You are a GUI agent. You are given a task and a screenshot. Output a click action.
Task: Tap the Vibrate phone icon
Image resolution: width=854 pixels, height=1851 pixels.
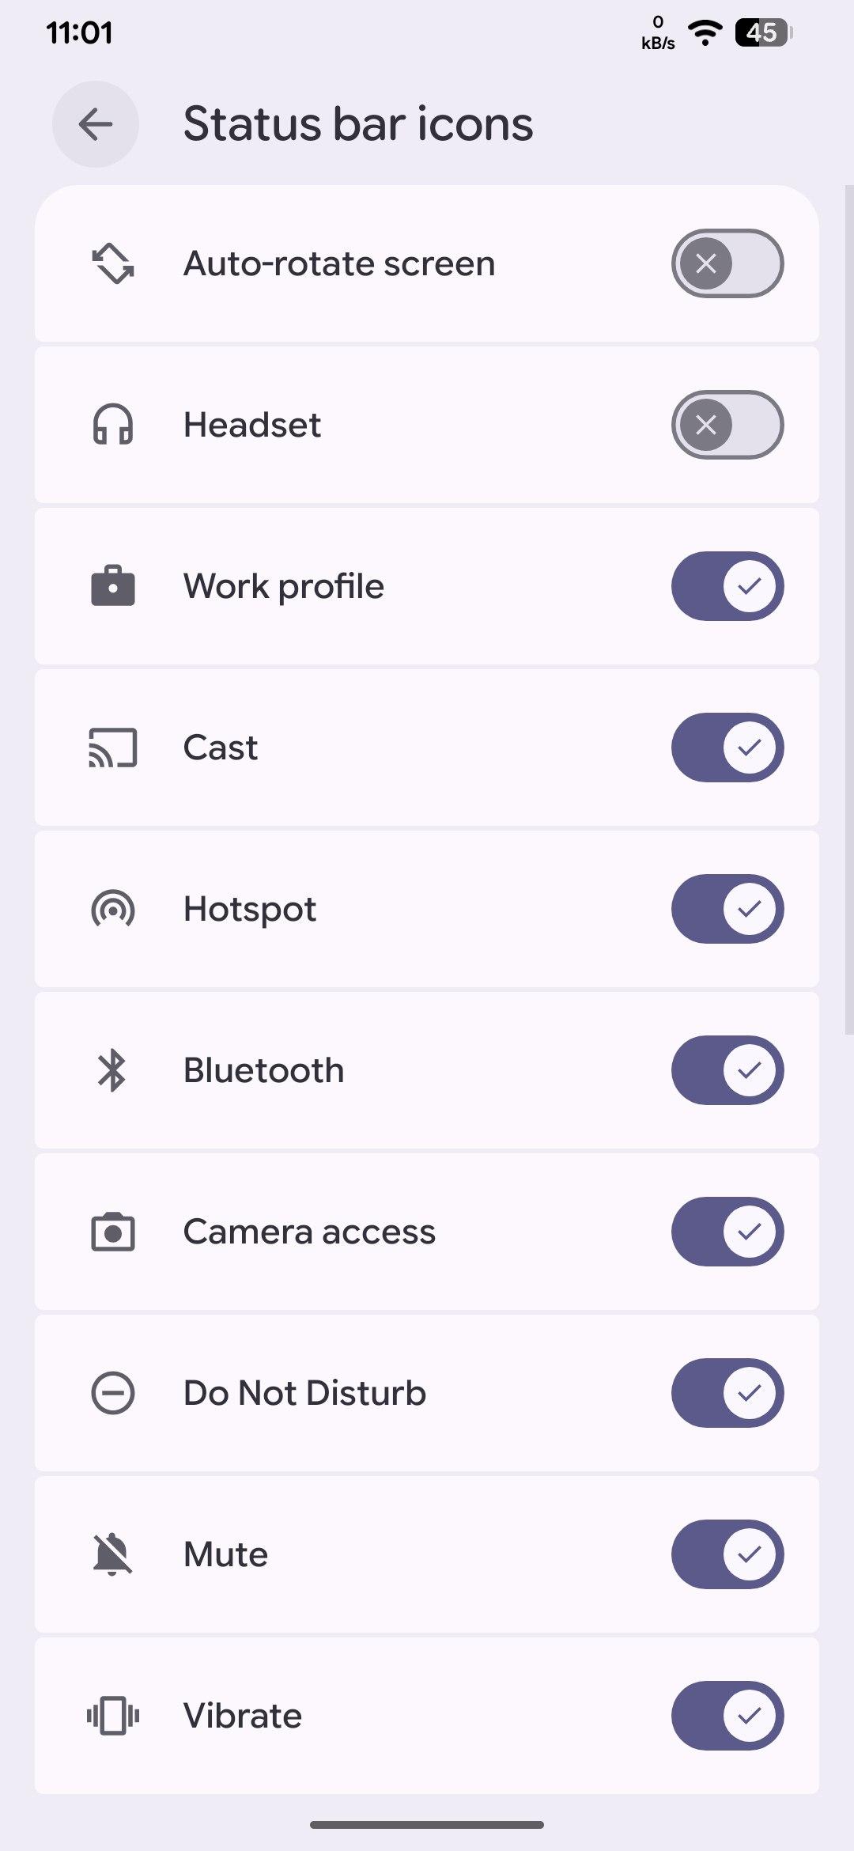point(113,1716)
